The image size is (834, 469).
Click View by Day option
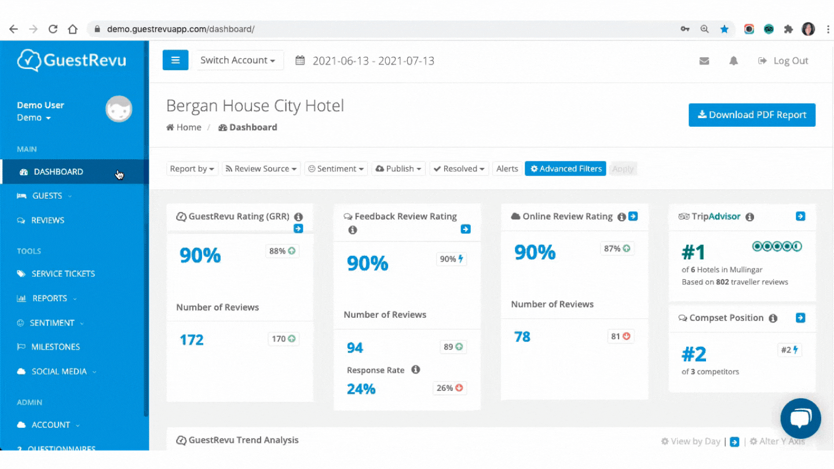tap(690, 441)
